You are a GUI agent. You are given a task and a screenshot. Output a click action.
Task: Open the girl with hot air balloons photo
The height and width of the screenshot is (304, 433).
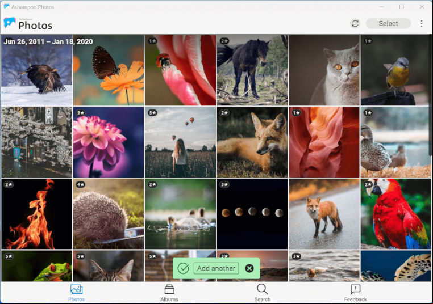coord(181,142)
